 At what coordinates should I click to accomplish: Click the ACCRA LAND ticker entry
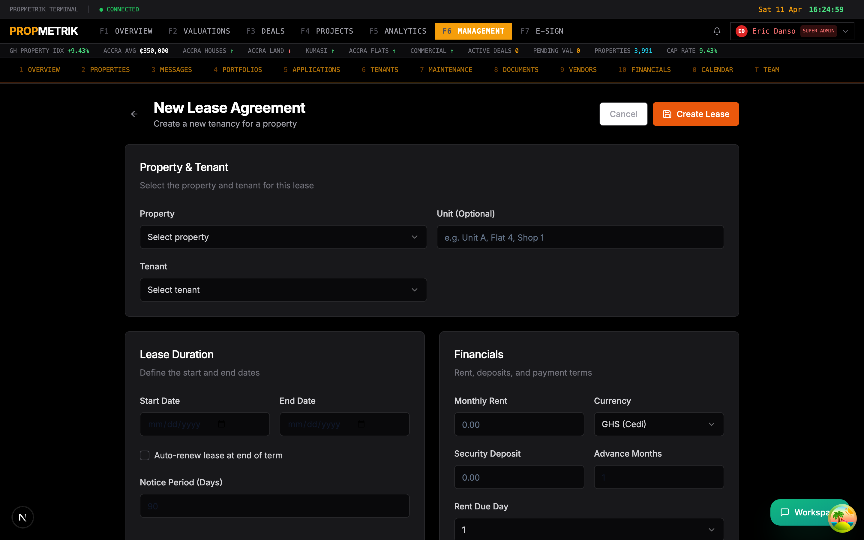[269, 51]
